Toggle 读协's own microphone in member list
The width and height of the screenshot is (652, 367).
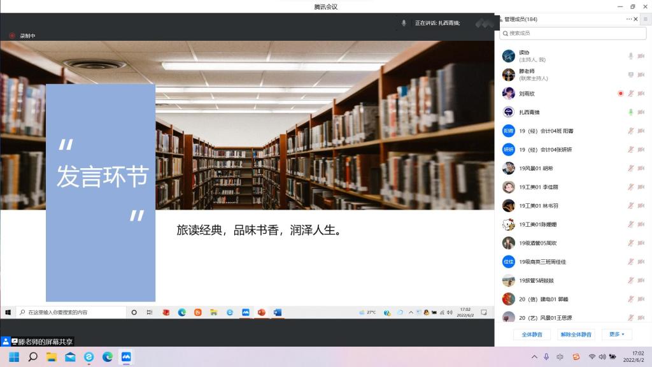(x=631, y=56)
